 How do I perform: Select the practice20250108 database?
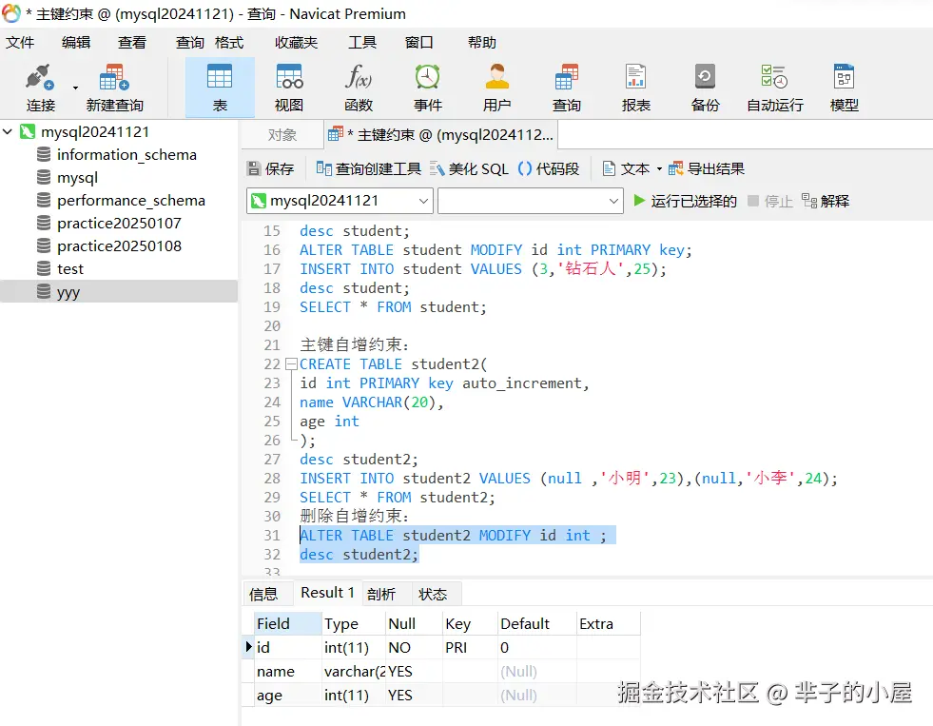click(x=119, y=245)
